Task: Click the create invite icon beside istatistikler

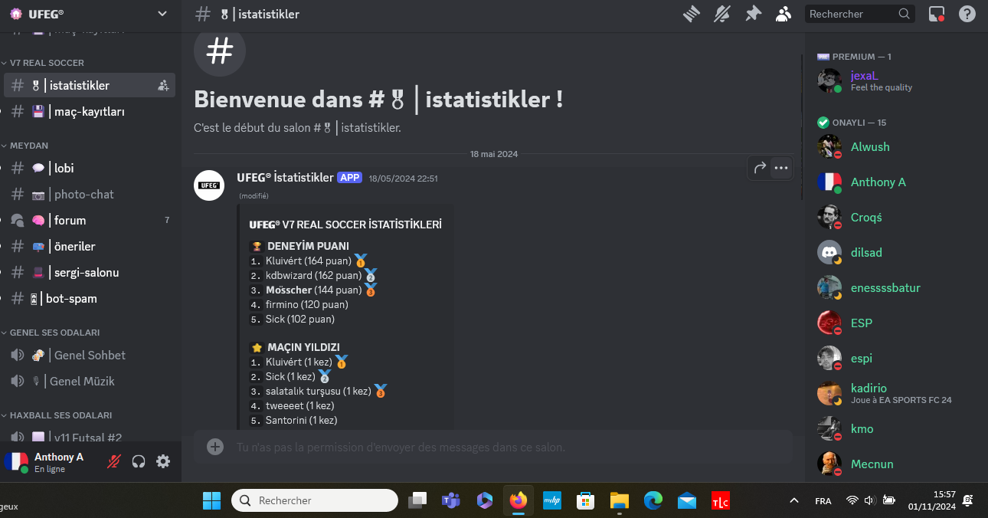Action: click(163, 86)
